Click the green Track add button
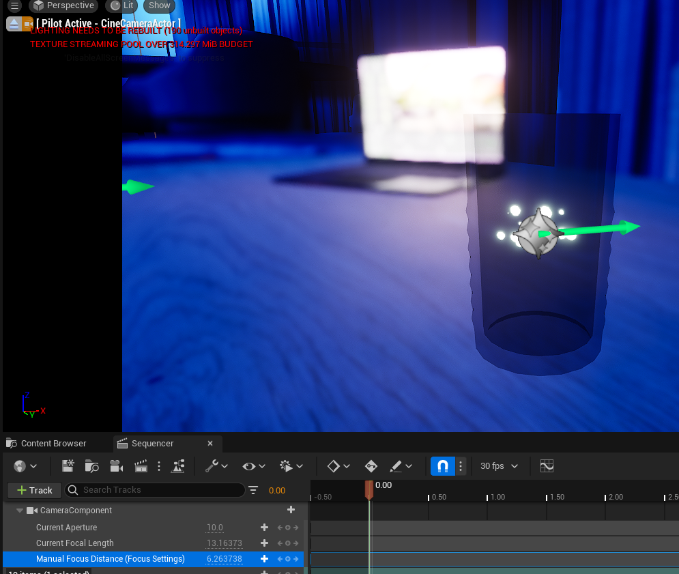The height and width of the screenshot is (574, 679). click(x=34, y=490)
